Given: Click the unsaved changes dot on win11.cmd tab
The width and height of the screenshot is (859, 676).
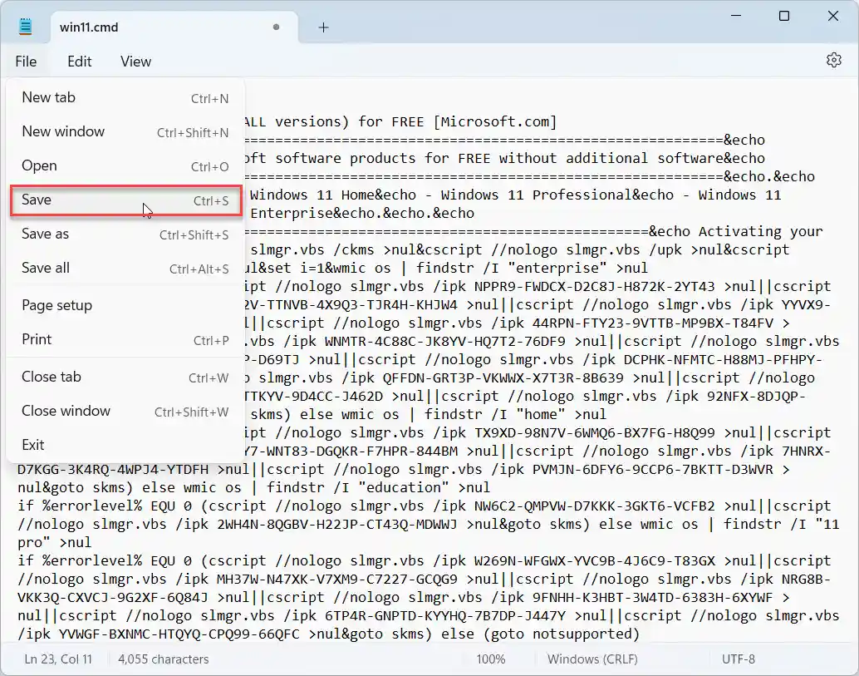Looking at the screenshot, I should [275, 27].
